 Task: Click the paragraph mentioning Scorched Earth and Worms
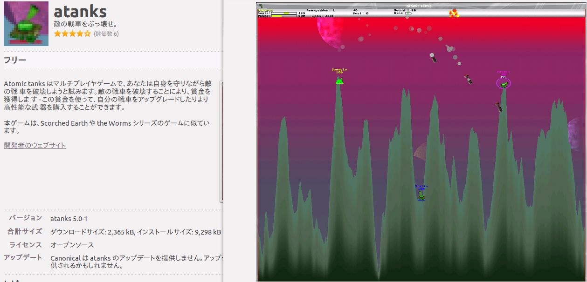pyautogui.click(x=107, y=127)
